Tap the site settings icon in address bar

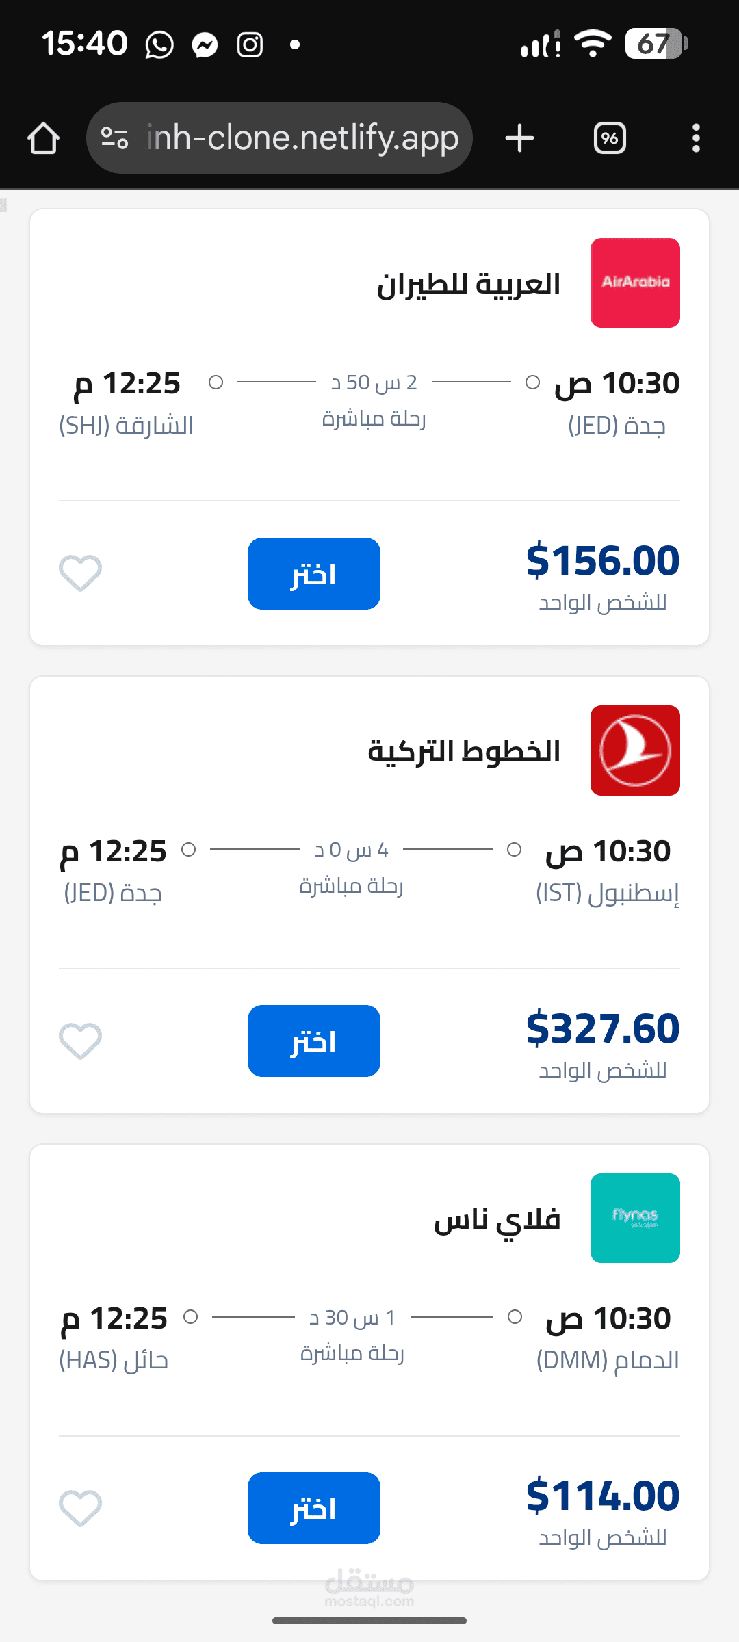pyautogui.click(x=114, y=138)
